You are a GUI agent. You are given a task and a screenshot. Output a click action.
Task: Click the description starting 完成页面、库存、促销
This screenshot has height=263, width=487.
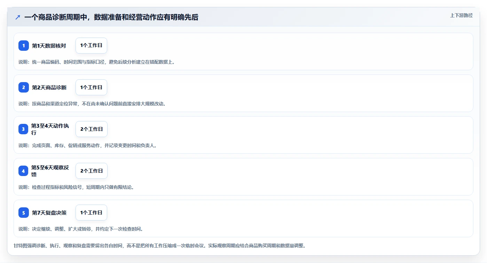[x=88, y=145]
